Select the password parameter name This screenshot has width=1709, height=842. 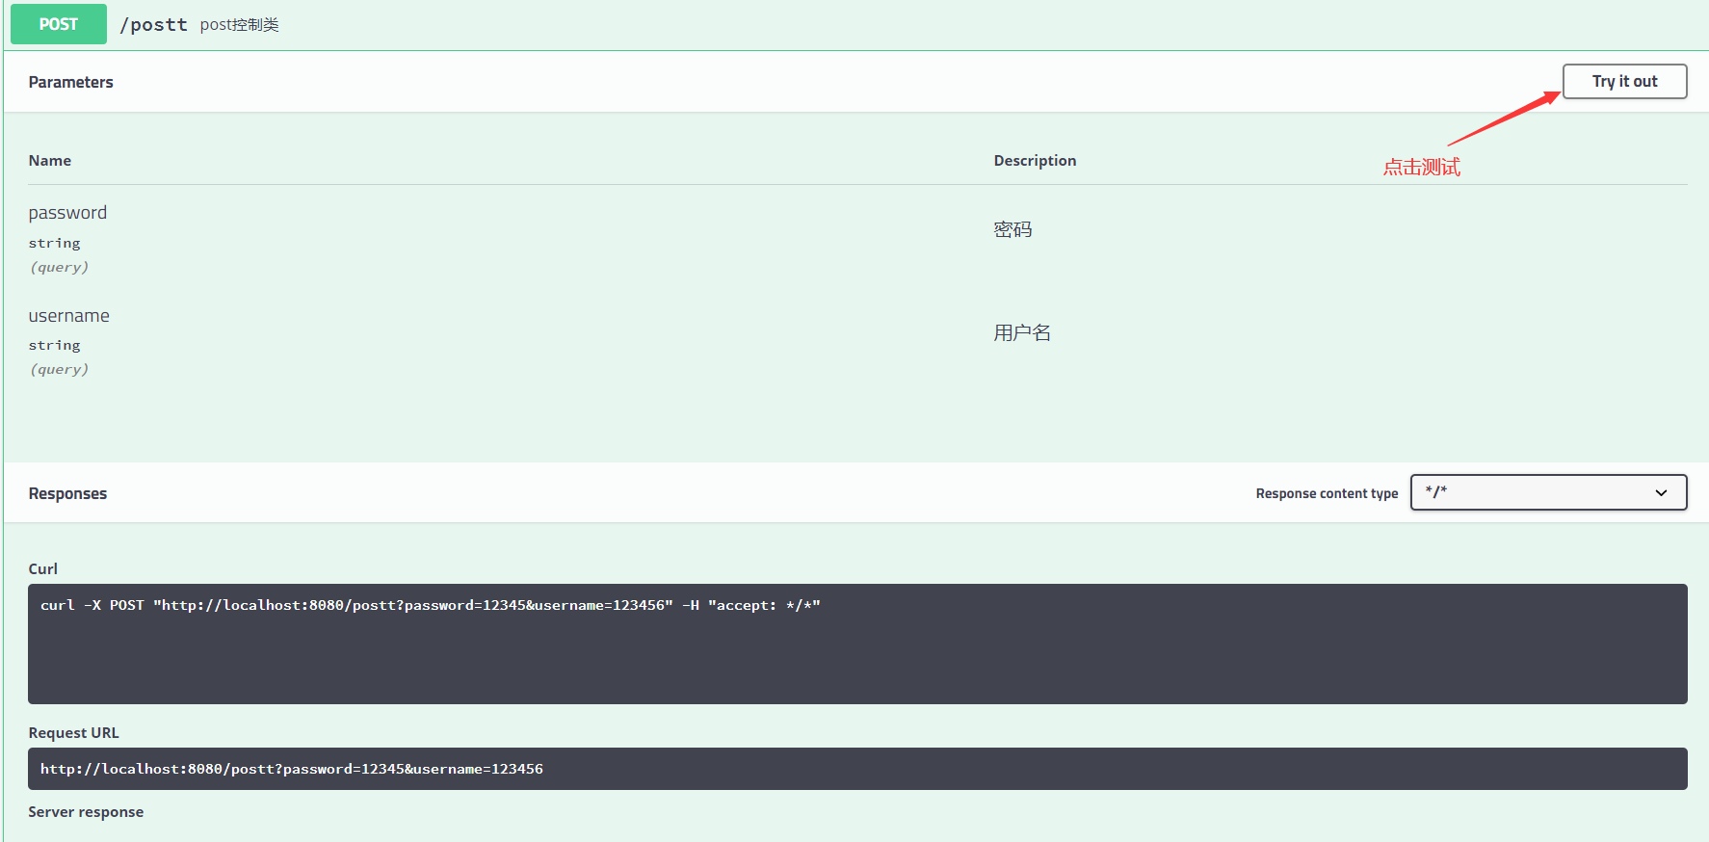tap(67, 213)
